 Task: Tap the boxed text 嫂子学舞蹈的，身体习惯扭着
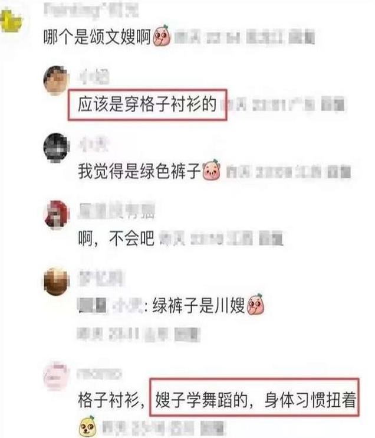point(255,400)
